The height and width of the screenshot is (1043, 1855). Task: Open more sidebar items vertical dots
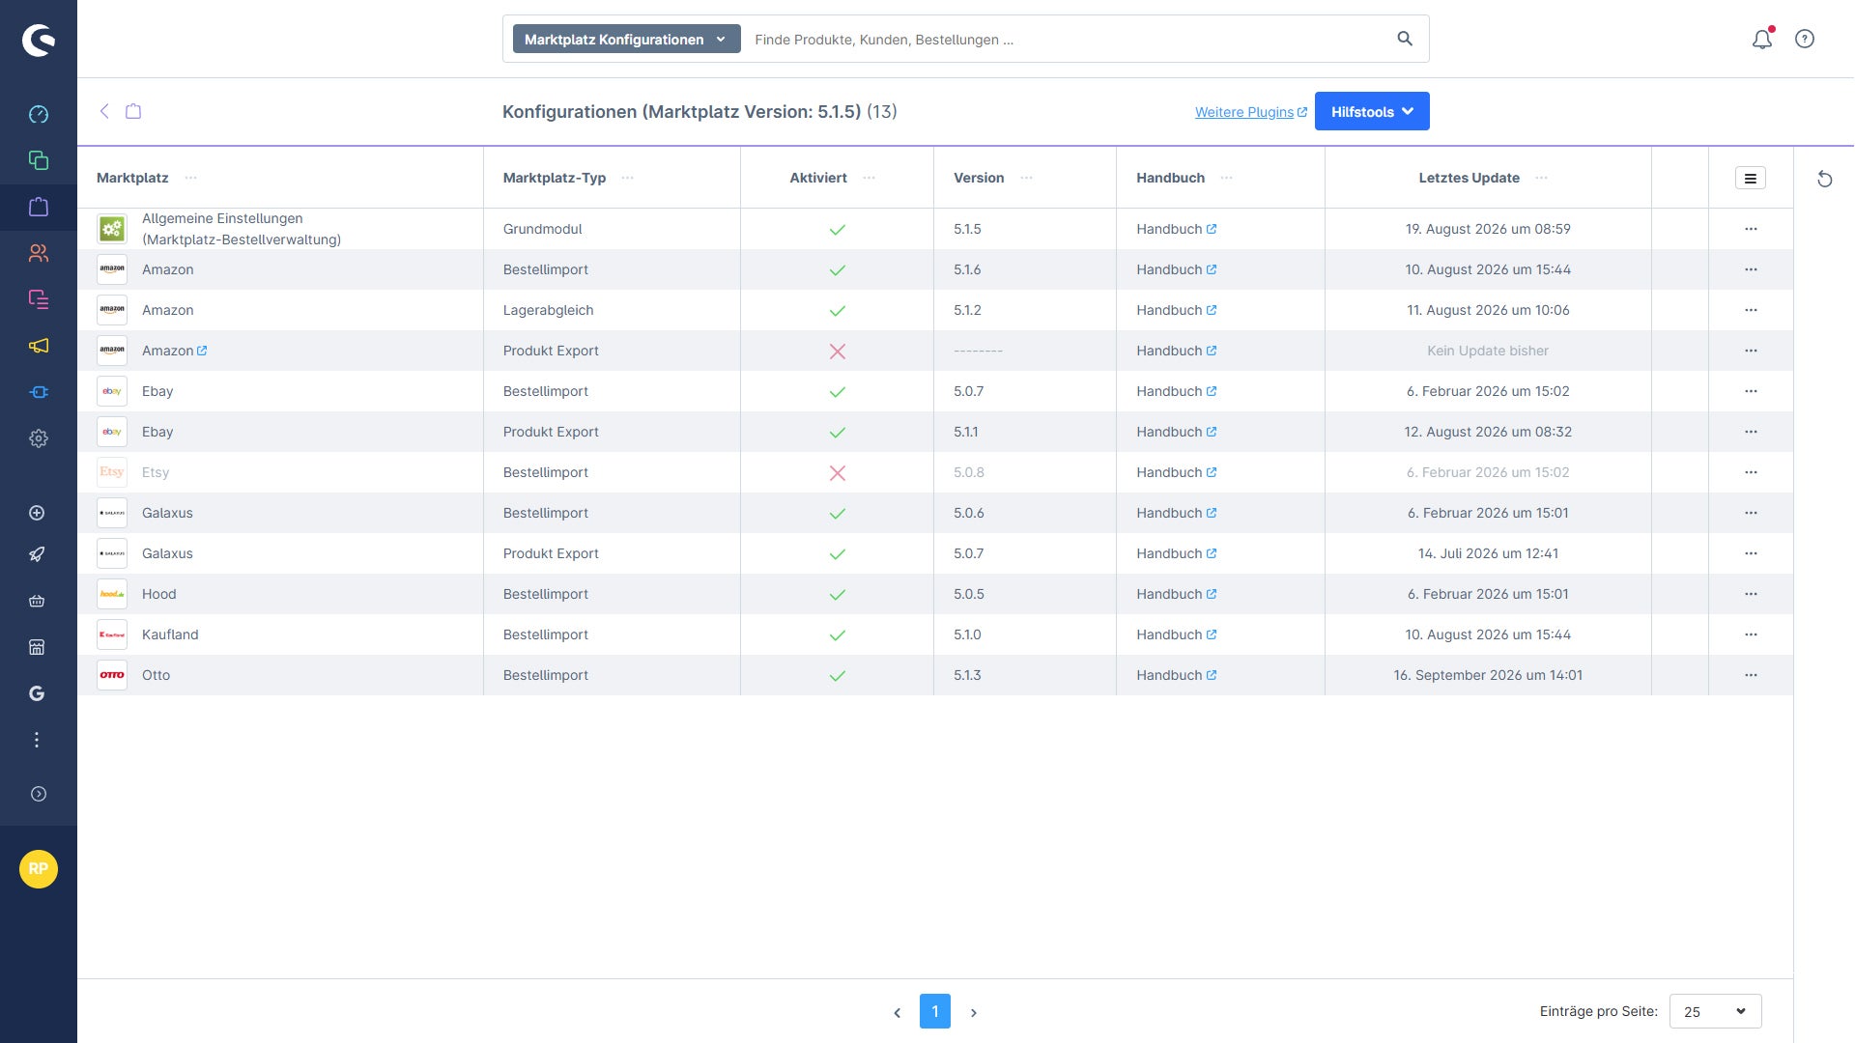click(x=37, y=740)
